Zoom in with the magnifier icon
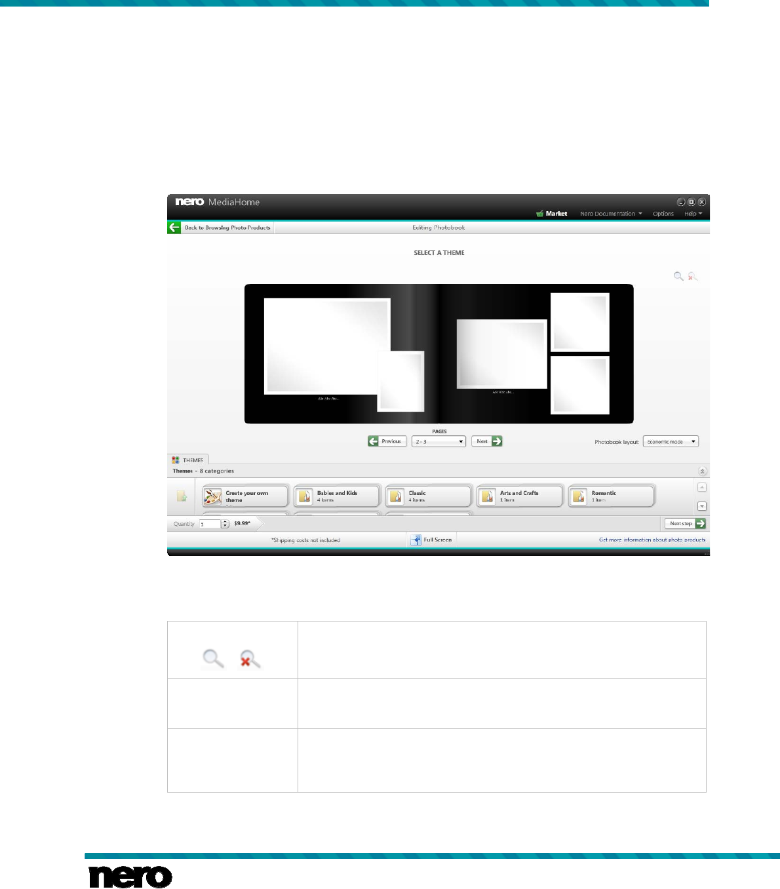Screen dimensions: 780x889 click(678, 277)
